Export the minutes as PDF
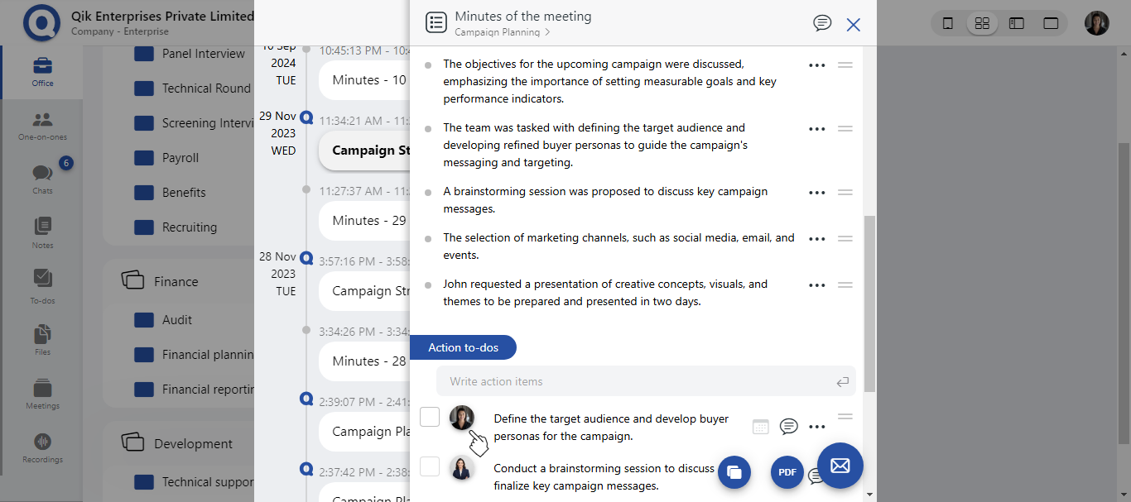 click(x=787, y=472)
